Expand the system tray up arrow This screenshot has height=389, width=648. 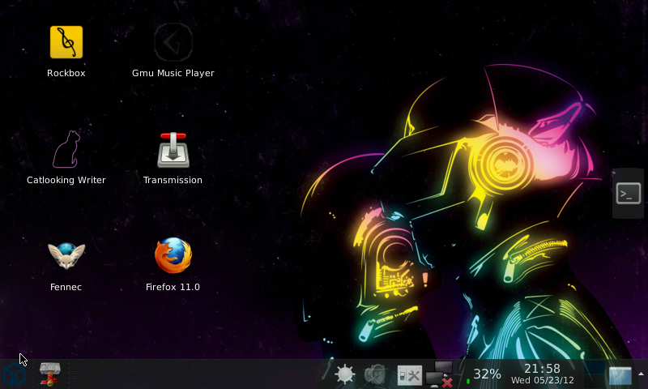tap(641, 374)
